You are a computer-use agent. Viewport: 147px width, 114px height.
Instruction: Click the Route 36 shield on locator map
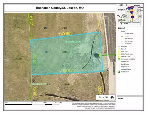(139, 10)
